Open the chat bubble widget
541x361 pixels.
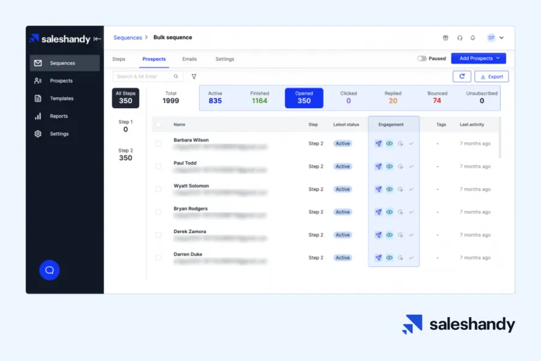[49, 270]
